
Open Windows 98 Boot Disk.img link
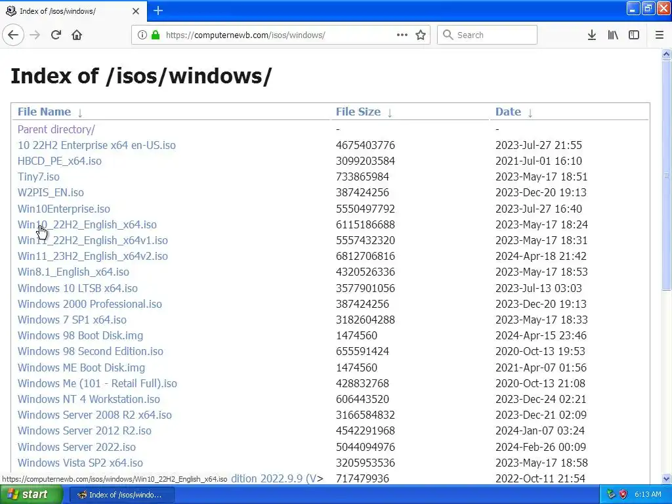coord(80,336)
